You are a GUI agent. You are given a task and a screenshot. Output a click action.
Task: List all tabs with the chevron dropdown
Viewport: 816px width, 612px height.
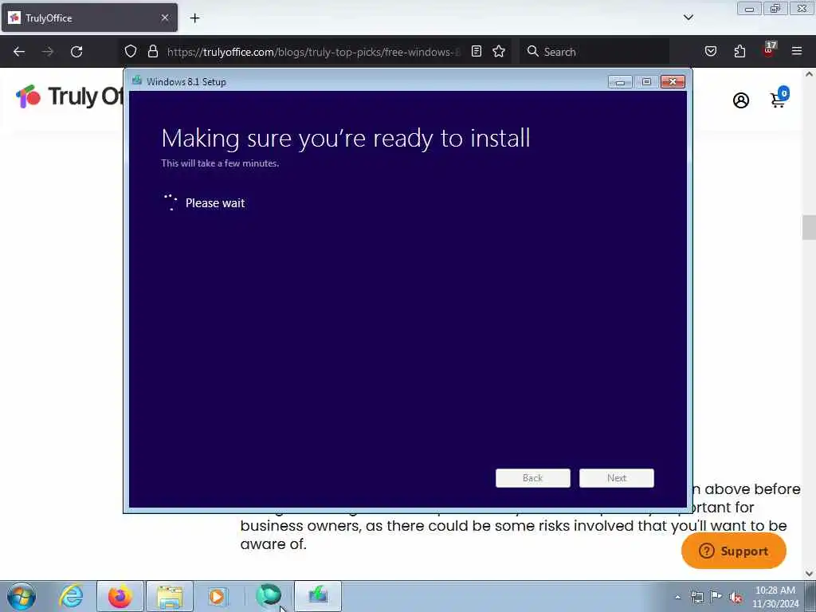[x=688, y=18]
